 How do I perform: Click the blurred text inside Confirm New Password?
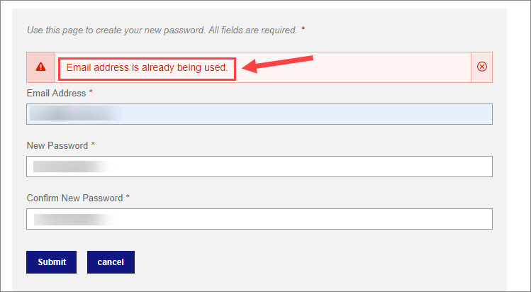pos(74,219)
